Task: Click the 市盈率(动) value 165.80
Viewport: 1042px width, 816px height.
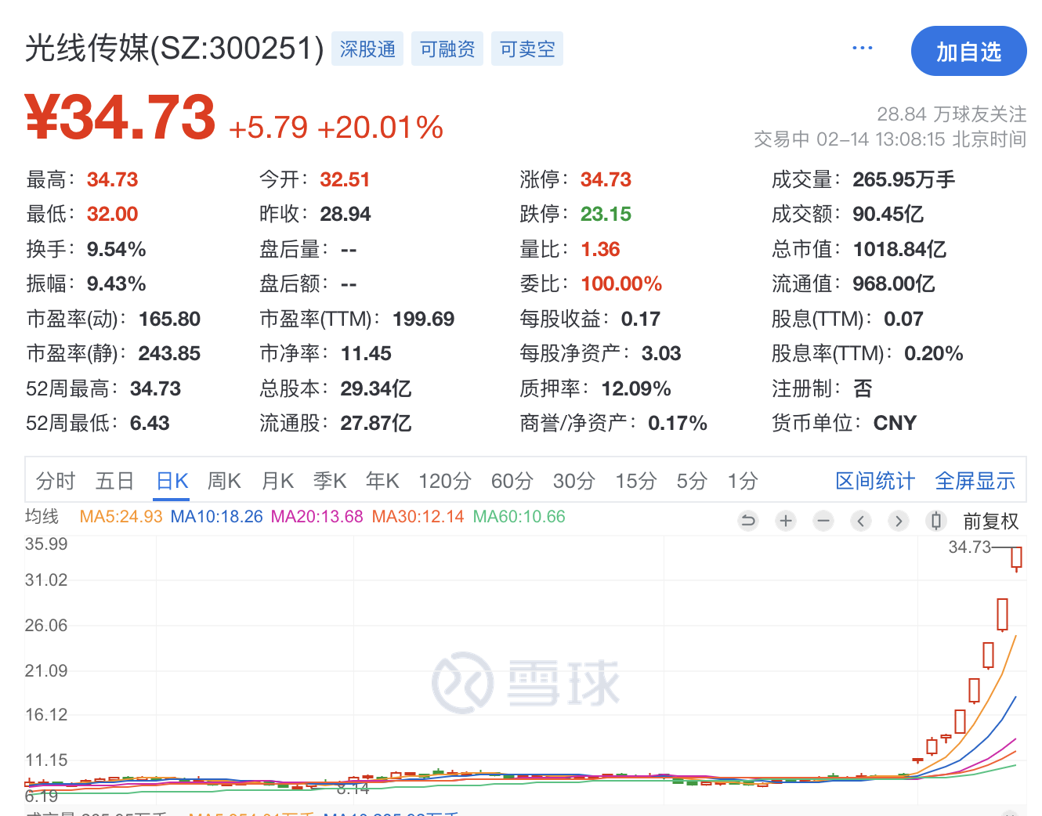Action: tap(169, 319)
